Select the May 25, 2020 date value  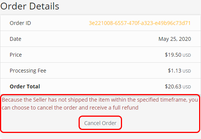(175, 39)
